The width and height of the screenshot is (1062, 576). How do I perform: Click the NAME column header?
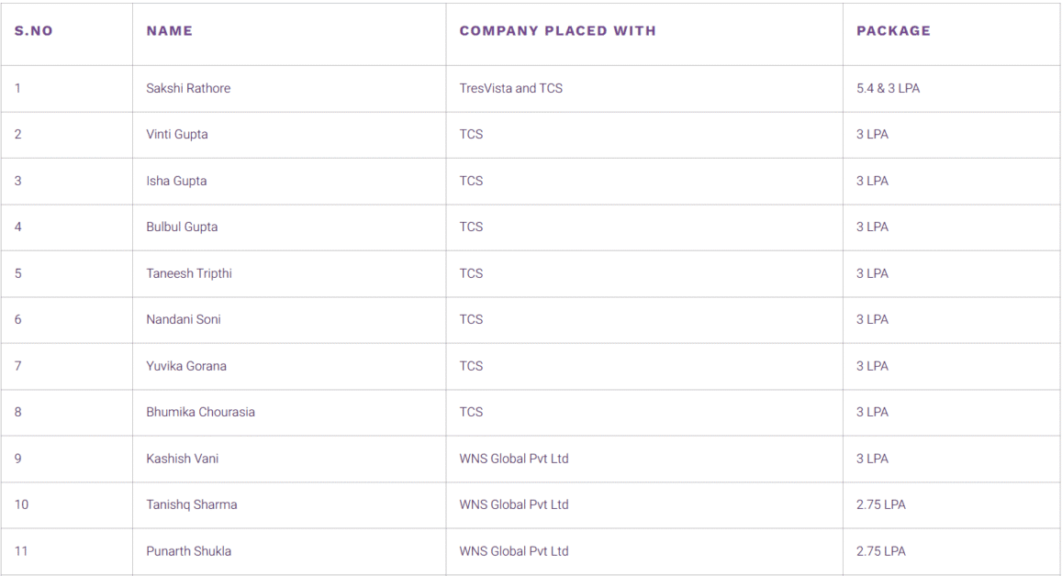[169, 31]
